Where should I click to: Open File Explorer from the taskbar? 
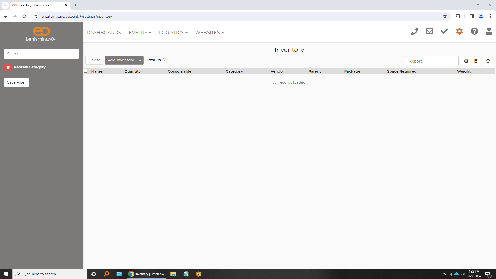(x=173, y=274)
